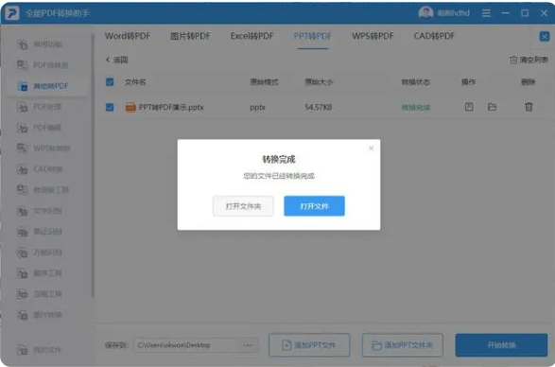
Task: Open the 翻译工具 sidebar section
Action: tap(40, 273)
